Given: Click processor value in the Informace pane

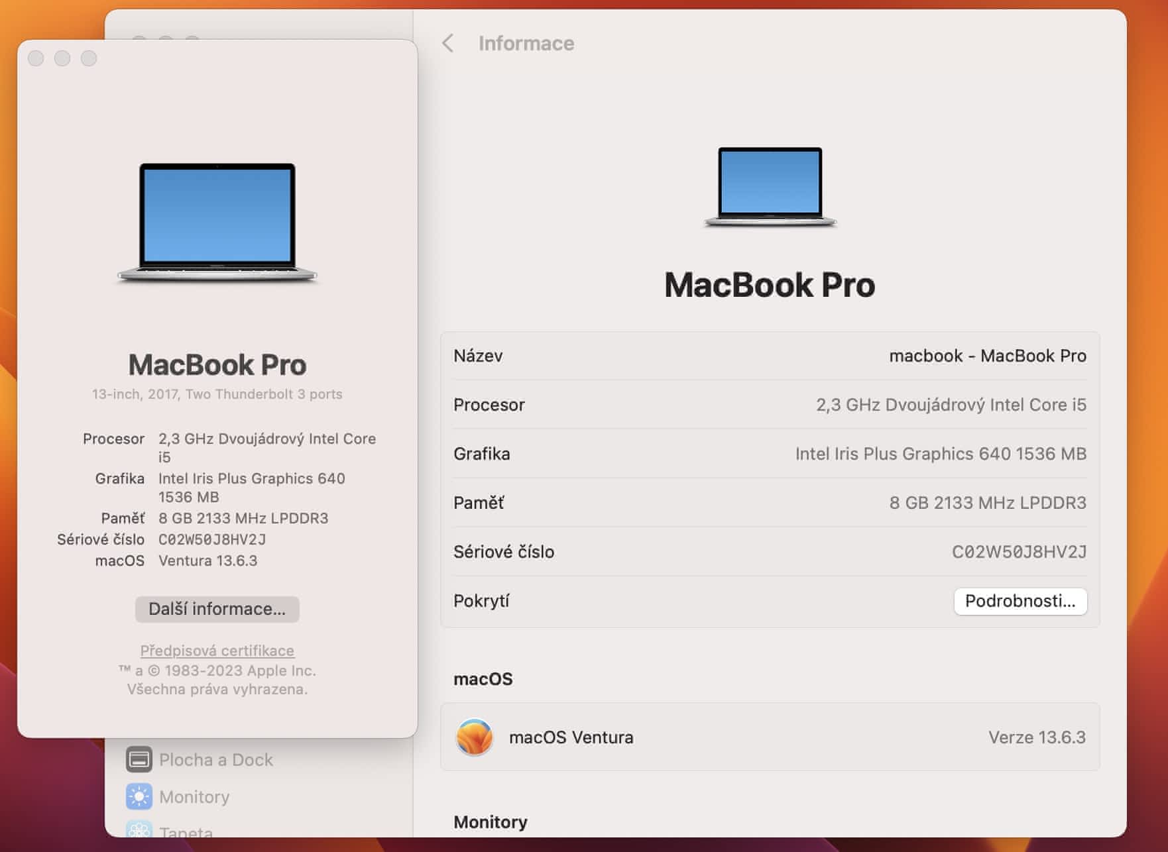Looking at the screenshot, I should pos(951,405).
